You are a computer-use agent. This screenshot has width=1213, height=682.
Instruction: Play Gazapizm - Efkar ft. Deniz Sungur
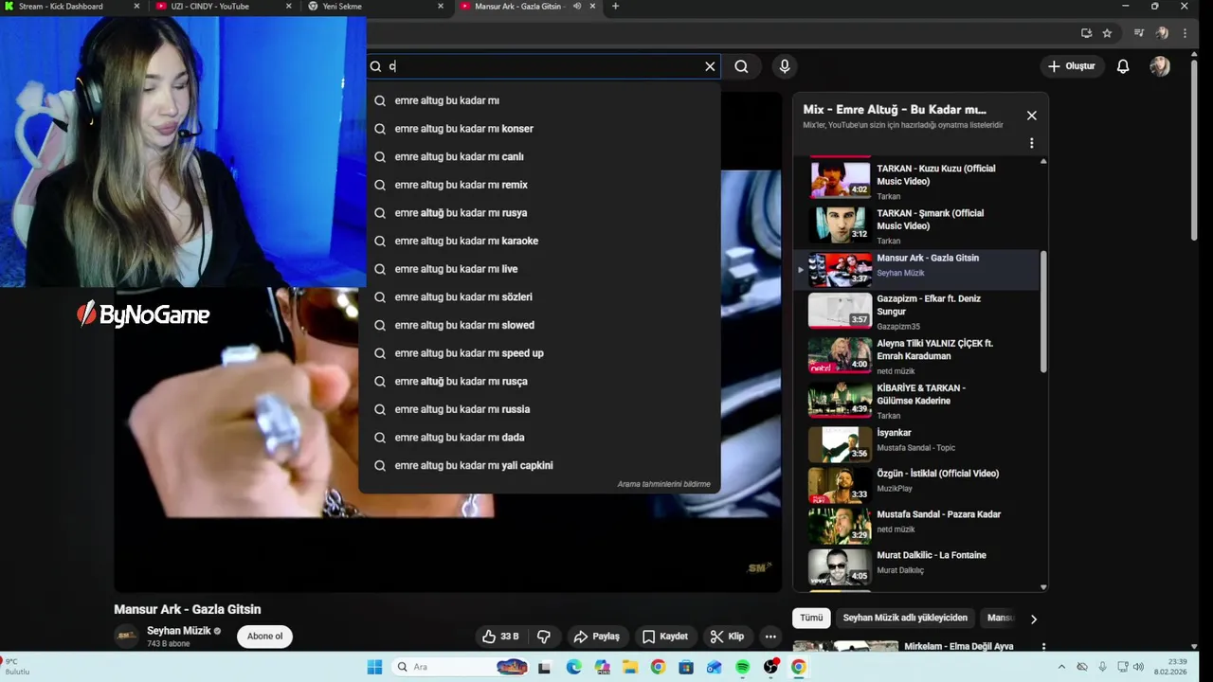(918, 311)
